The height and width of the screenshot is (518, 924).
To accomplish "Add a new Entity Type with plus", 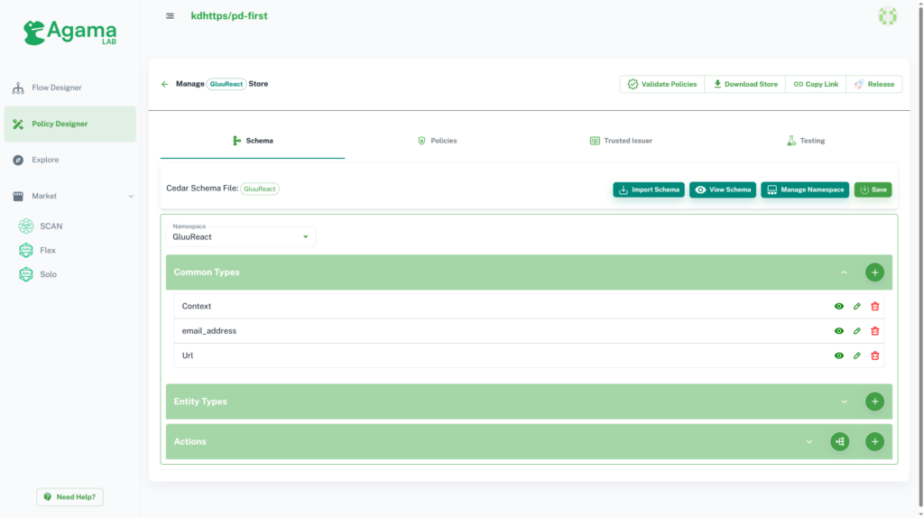I will (x=874, y=402).
